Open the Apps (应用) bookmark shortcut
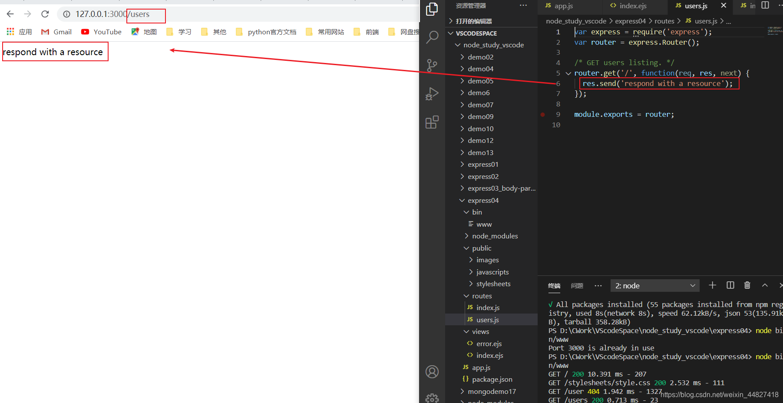 [20, 32]
